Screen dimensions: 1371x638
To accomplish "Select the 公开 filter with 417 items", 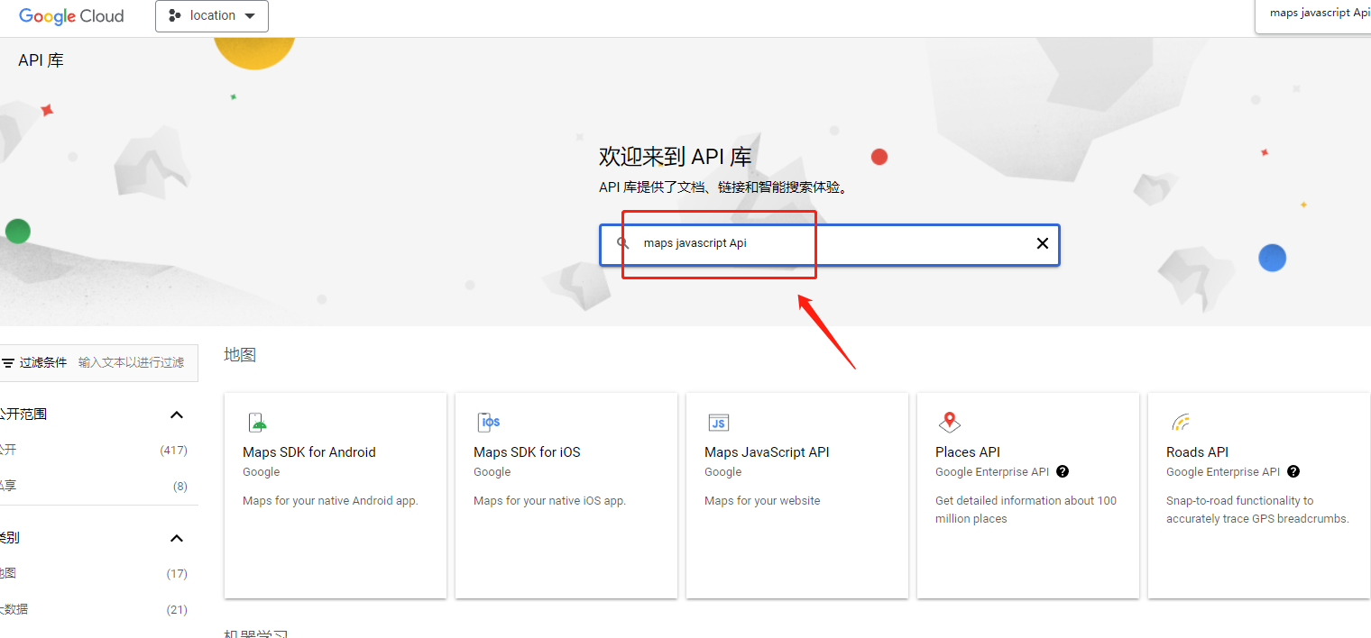I will (94, 450).
